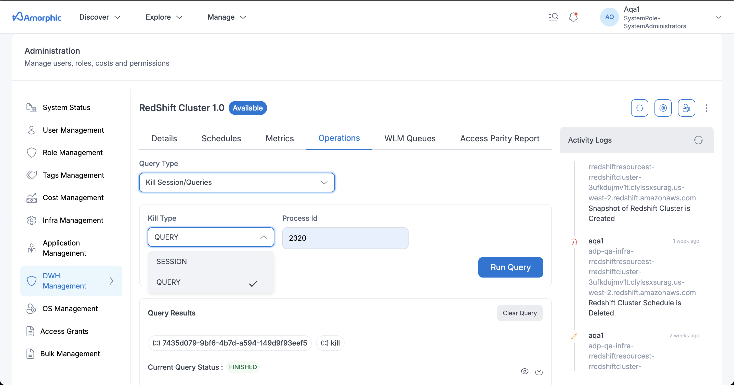Click the User Management person icon

pyautogui.click(x=31, y=130)
